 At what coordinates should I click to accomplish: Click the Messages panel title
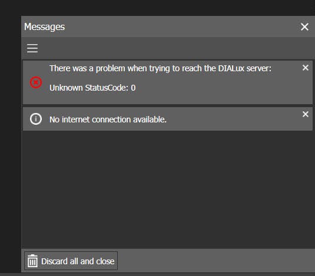pyautogui.click(x=44, y=27)
